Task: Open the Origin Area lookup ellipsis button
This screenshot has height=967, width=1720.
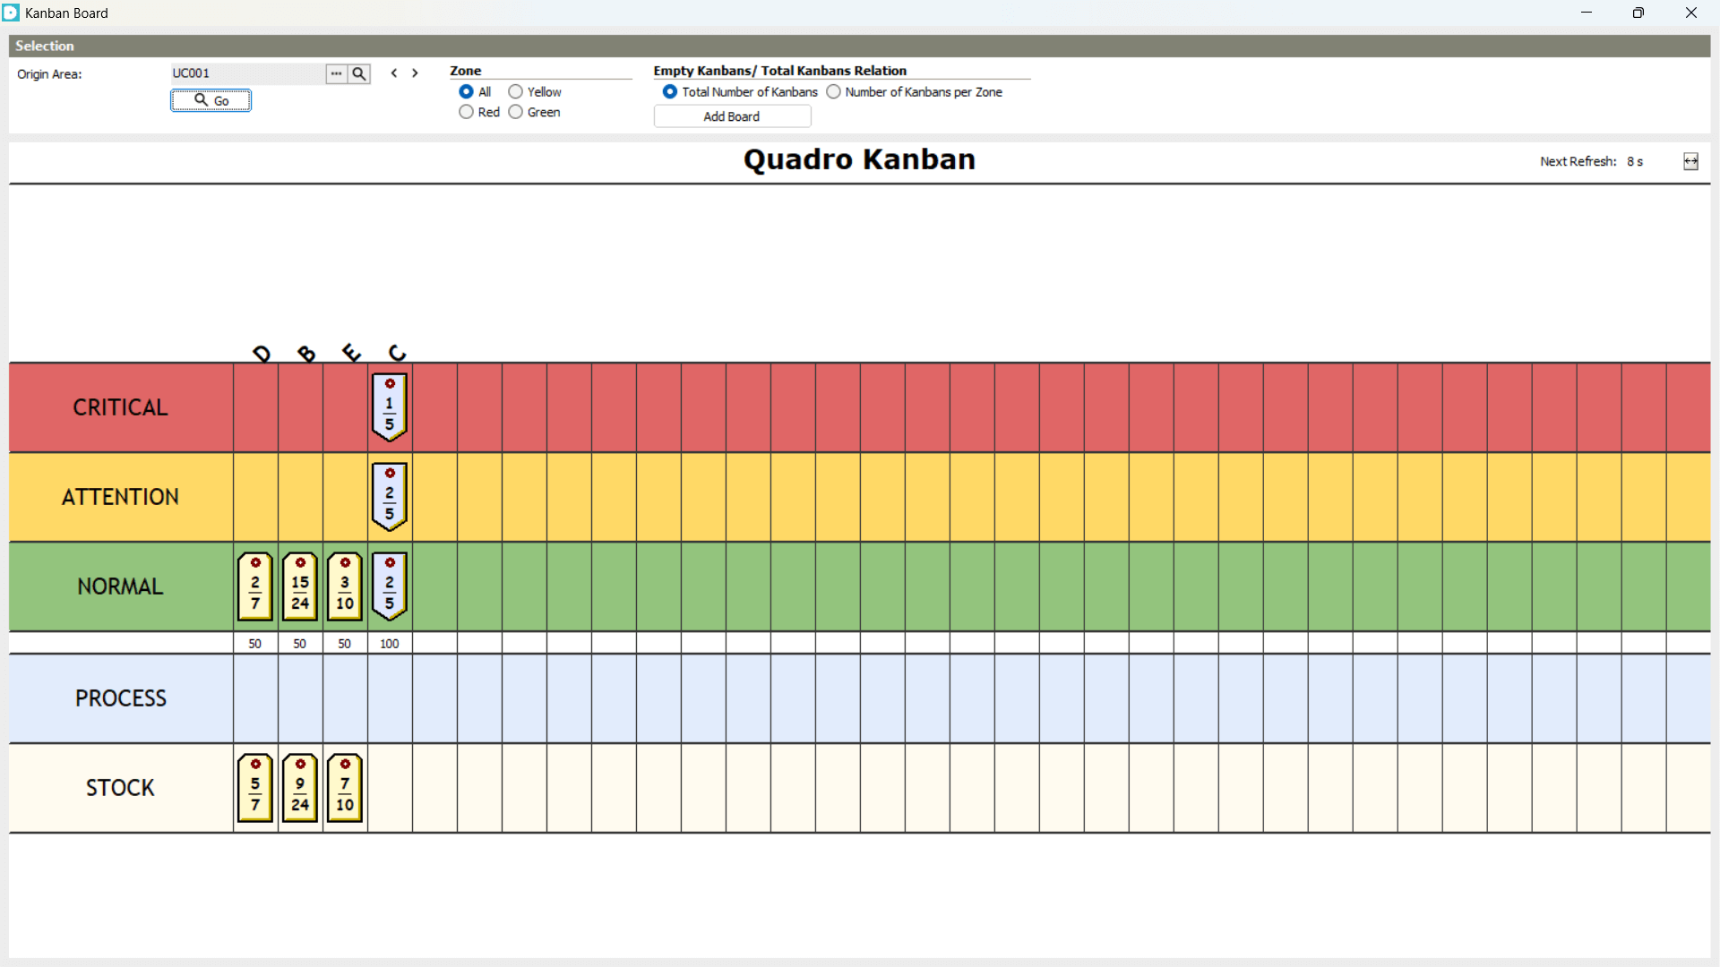Action: tap(336, 74)
